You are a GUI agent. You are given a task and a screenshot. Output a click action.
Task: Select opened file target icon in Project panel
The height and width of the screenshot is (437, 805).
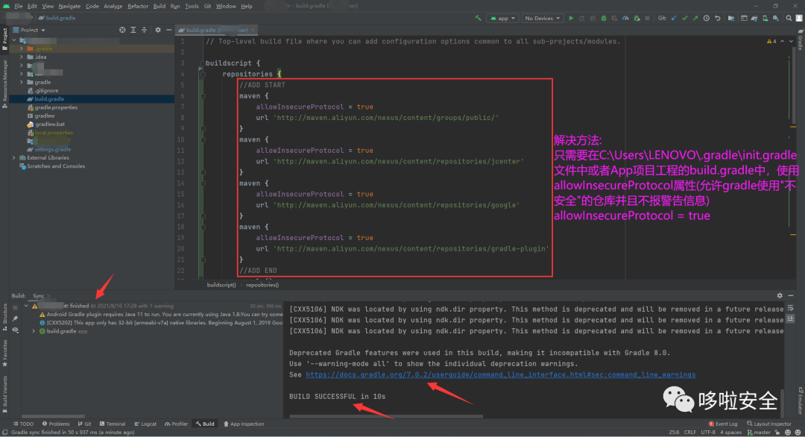click(122, 30)
